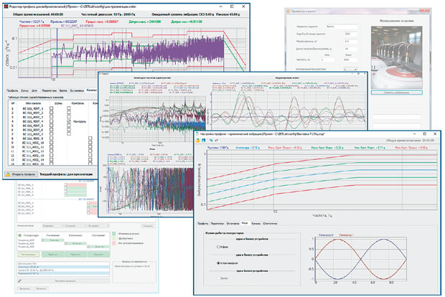Open the Параметры tab in profile editor
This screenshot has width=445, height=297.
pos(49,90)
